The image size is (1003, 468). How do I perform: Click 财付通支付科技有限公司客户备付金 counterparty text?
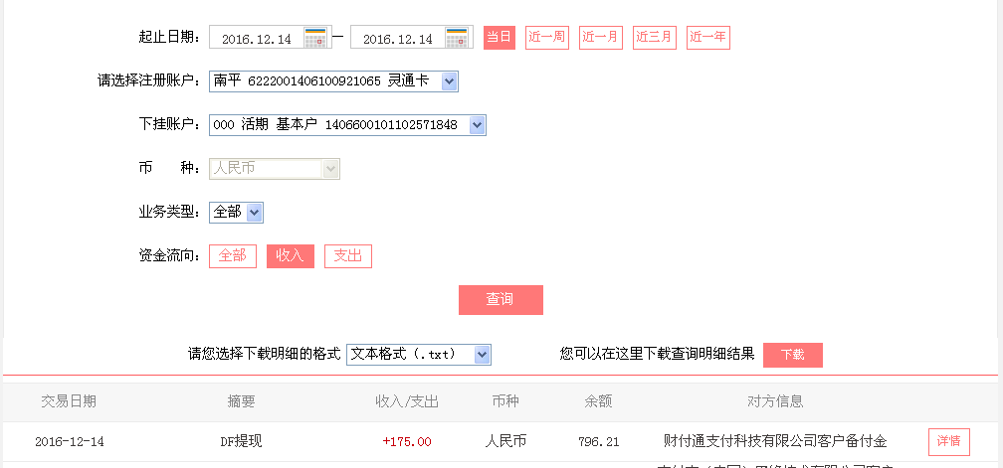pos(775,442)
